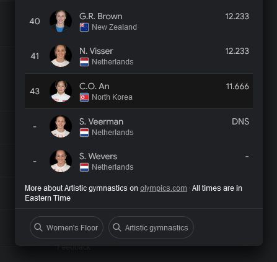Open N. Visser's profile photo
Screen dimensions: 277x262
tap(61, 56)
